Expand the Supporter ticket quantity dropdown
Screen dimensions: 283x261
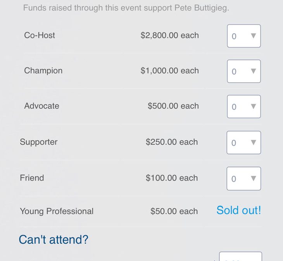(x=243, y=142)
